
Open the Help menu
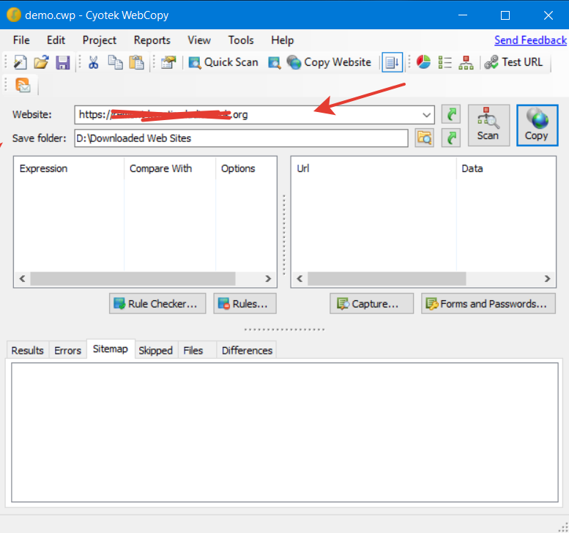tap(282, 40)
